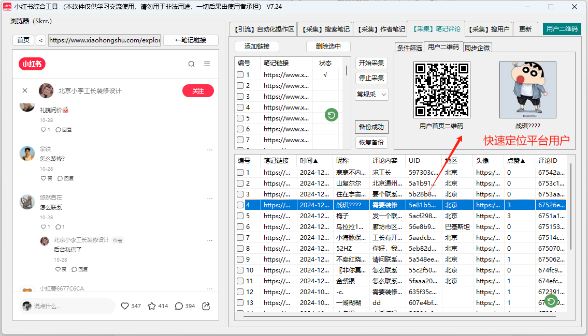Click the 小红书 logo in the embedded browser

tap(31, 64)
